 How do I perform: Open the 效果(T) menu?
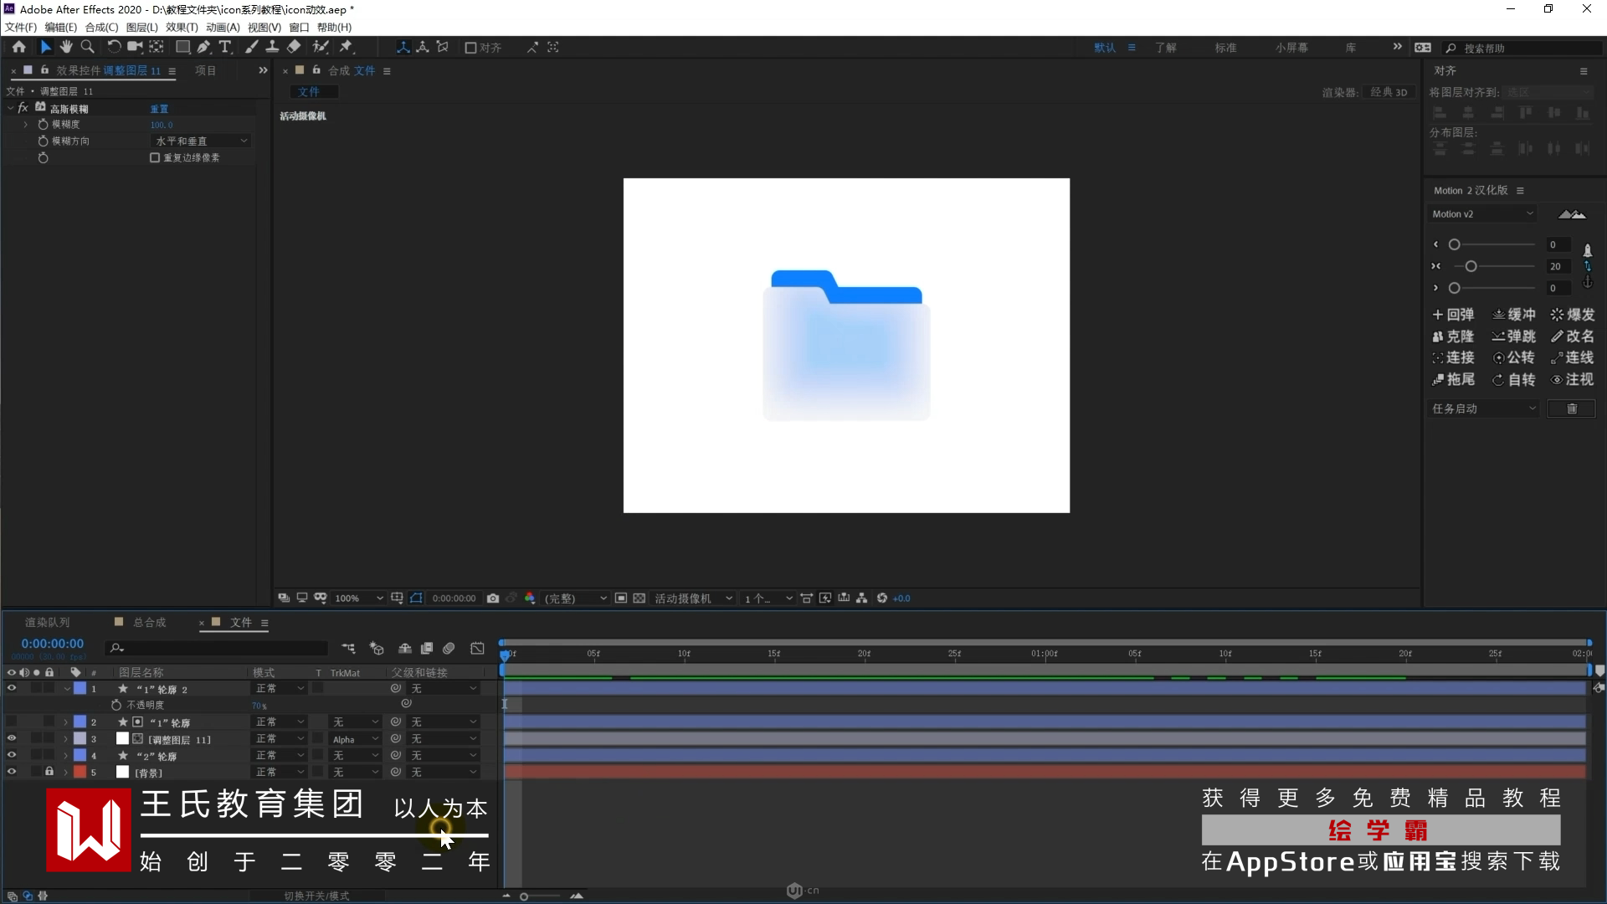pyautogui.click(x=182, y=27)
